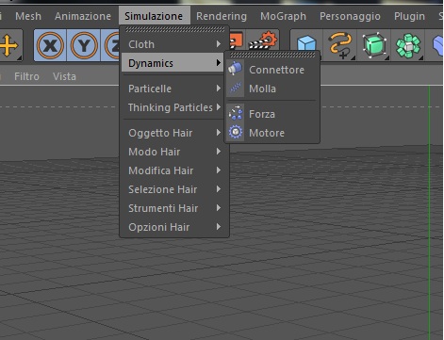Open the Rendering menu
Image resolution: width=444 pixels, height=340 pixels.
click(222, 16)
